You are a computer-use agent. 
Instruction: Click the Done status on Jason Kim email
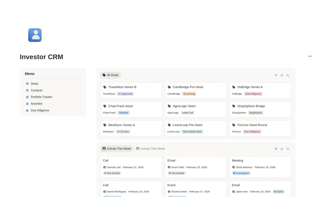click(x=278, y=192)
